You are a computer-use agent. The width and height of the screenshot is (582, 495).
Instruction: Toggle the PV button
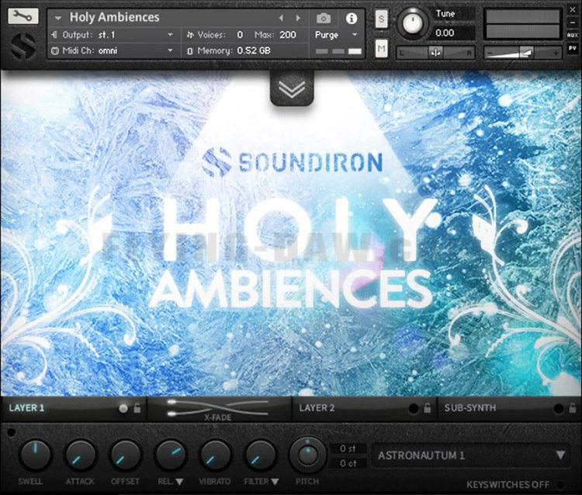(x=573, y=48)
